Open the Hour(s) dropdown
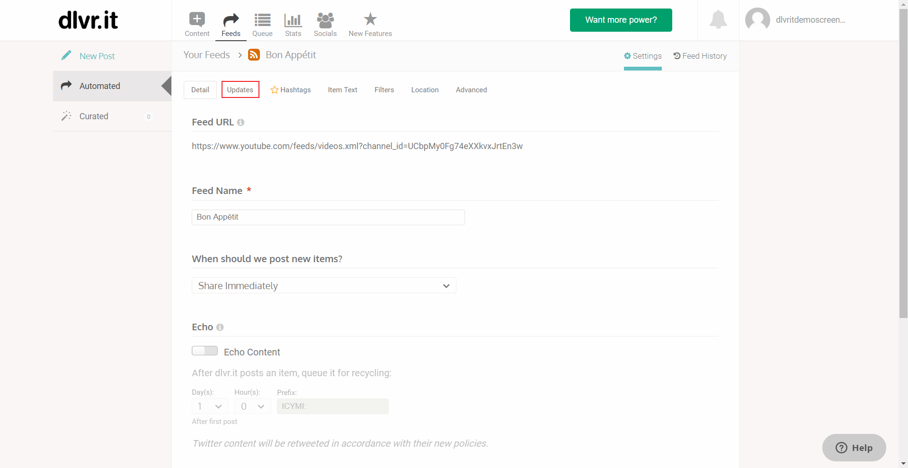Viewport: 908px width, 468px height. click(x=253, y=406)
